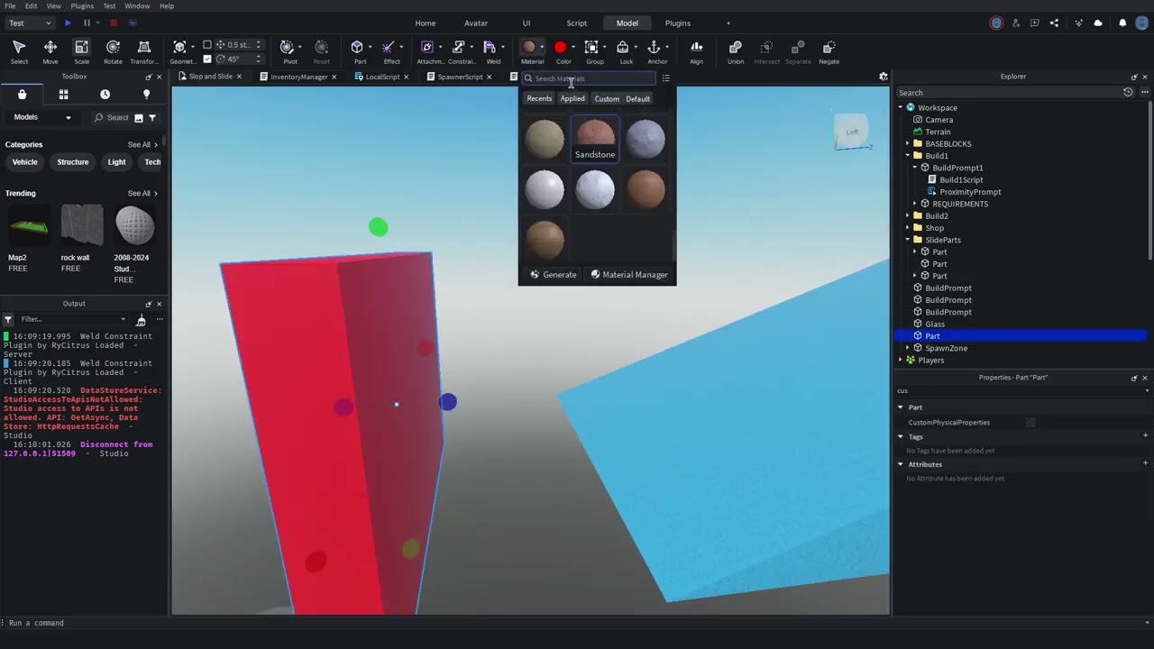This screenshot has height=649, width=1154.
Task: Expand the Players service node
Action: point(900,360)
